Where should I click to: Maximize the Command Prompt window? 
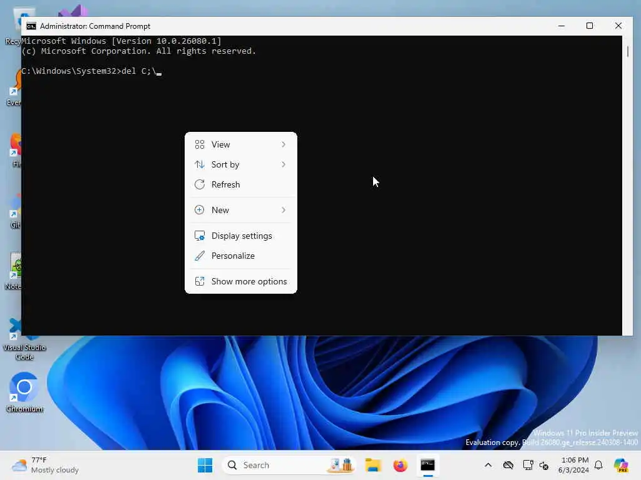coord(590,26)
